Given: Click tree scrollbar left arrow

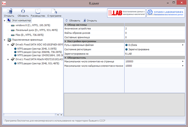Looking at the screenshot, I should [x=58, y=115].
